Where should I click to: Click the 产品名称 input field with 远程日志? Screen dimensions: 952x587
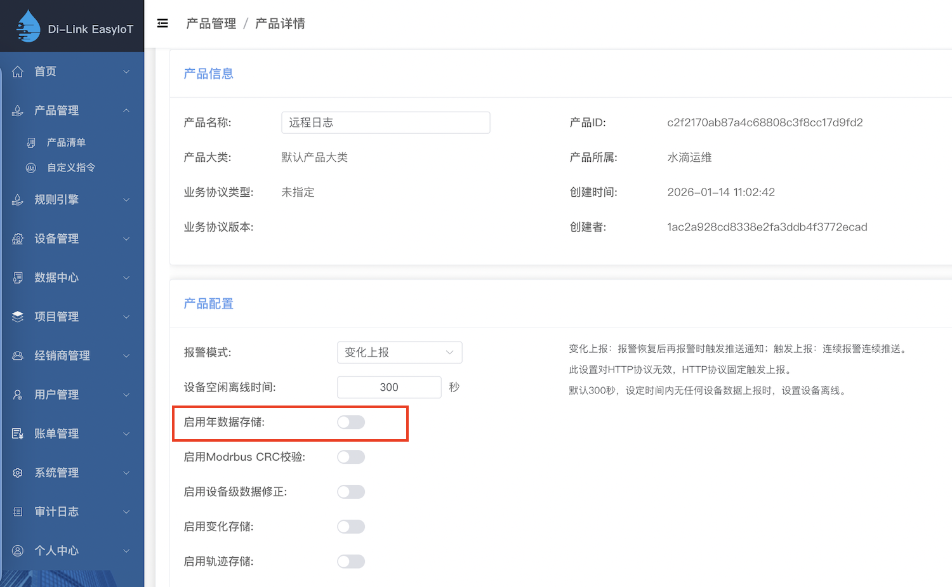point(385,122)
